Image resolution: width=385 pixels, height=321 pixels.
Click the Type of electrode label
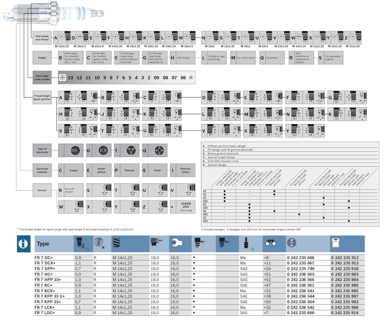[42, 150]
